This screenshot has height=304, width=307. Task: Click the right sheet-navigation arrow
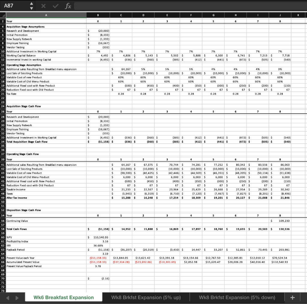[x=17, y=297]
